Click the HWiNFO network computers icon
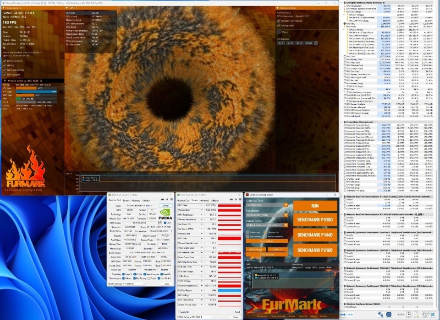The width and height of the screenshot is (440, 320). point(380,315)
